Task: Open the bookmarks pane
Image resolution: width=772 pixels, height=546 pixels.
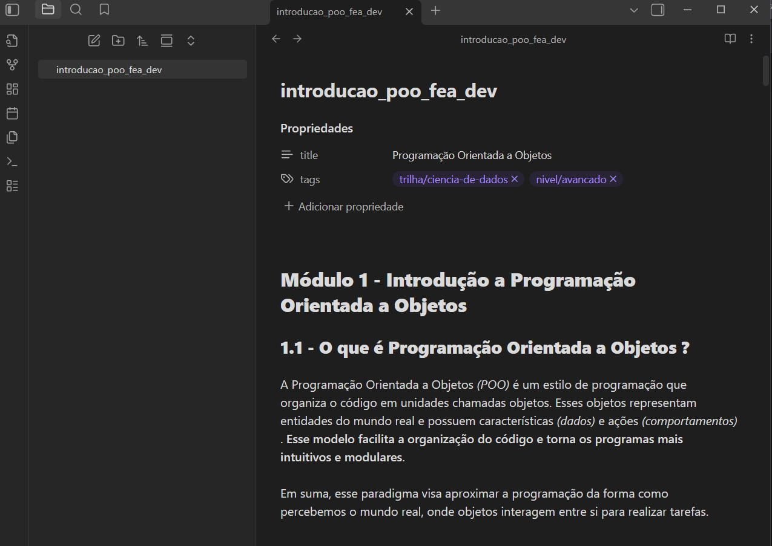Action: coord(104,10)
